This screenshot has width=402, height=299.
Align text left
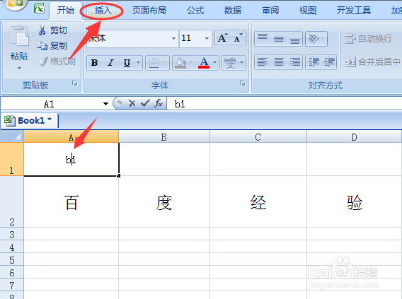[263, 62]
